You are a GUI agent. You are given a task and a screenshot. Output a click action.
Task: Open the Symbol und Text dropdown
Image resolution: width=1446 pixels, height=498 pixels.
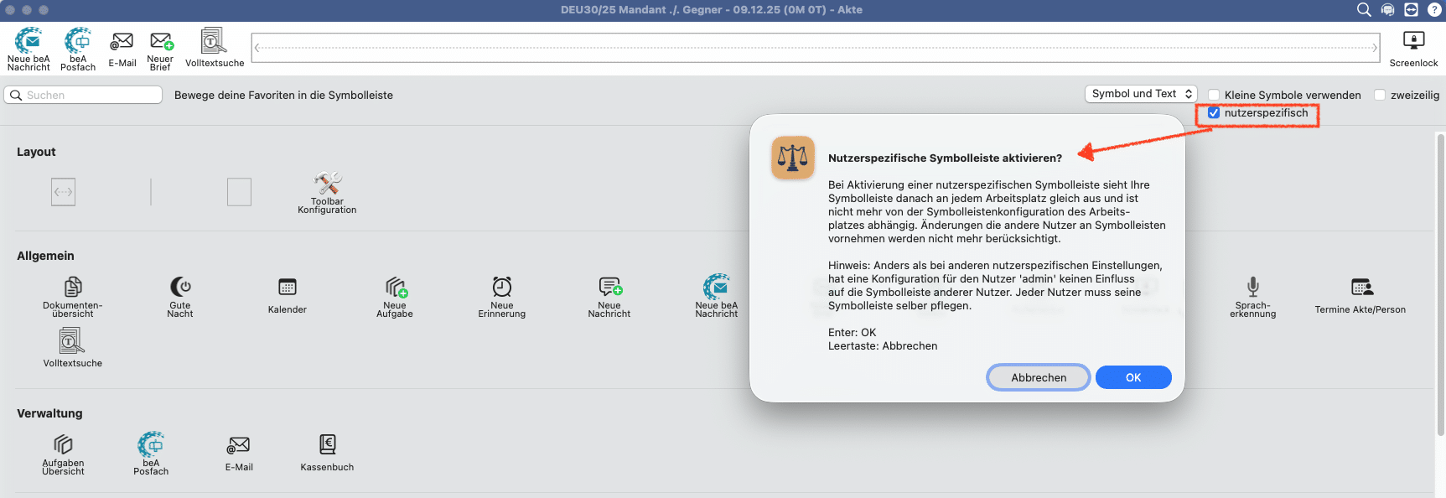(1140, 94)
